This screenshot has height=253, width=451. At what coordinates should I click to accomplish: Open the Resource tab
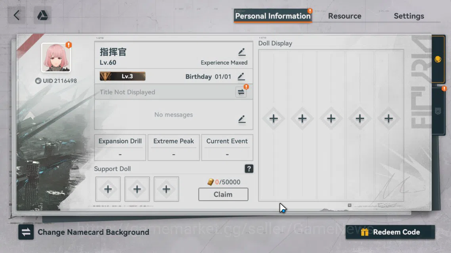(x=344, y=16)
